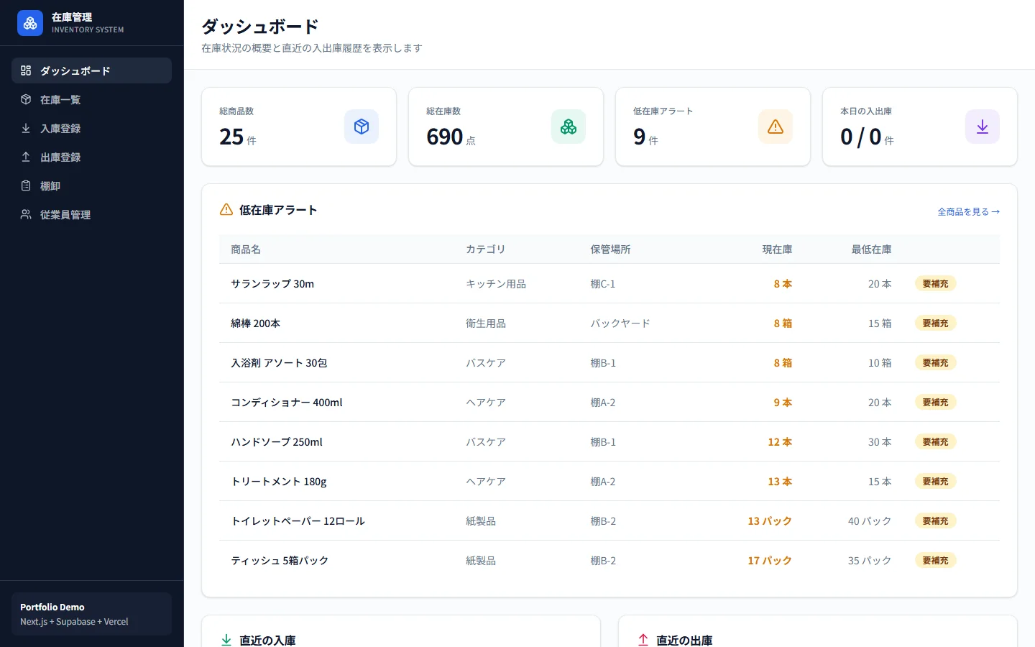Image resolution: width=1035 pixels, height=647 pixels.
Task: Click the product name コンディショナー 400ml
Action: point(287,403)
